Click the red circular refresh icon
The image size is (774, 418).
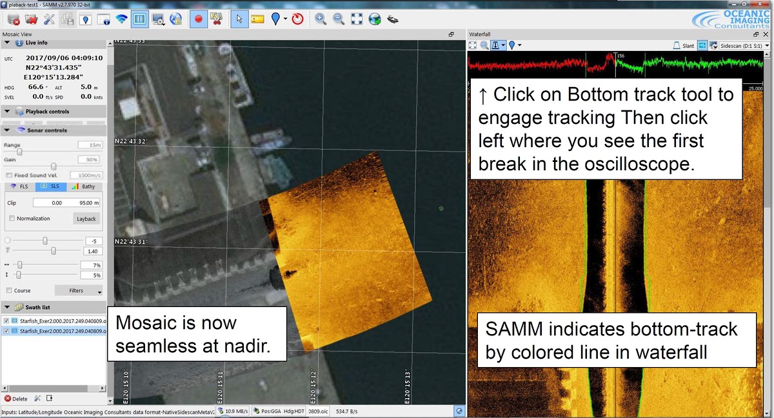pyautogui.click(x=297, y=19)
